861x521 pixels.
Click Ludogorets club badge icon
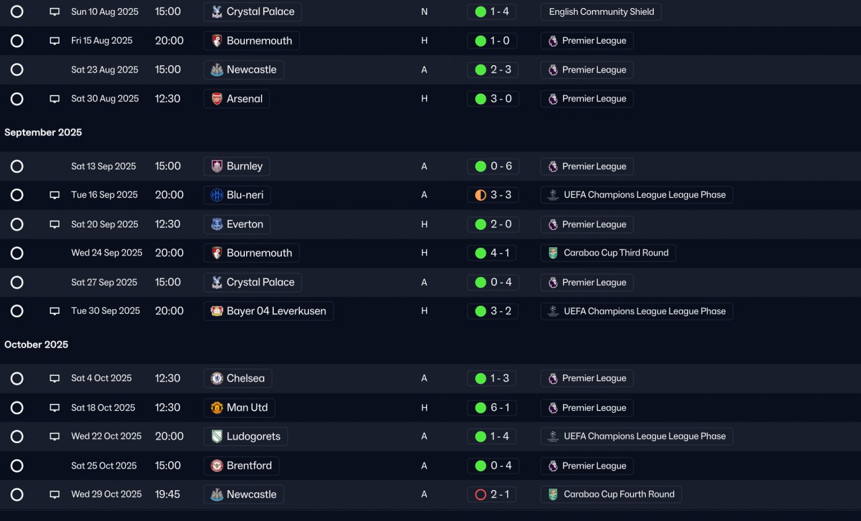[x=217, y=436]
